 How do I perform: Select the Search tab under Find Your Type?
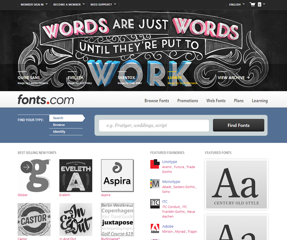pyautogui.click(x=67, y=118)
